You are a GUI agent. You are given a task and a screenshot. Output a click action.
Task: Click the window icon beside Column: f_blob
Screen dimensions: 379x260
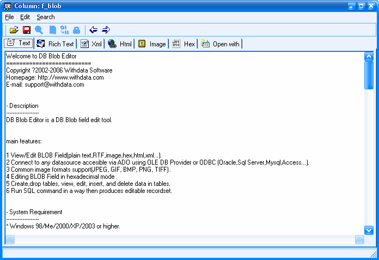[x=7, y=6]
